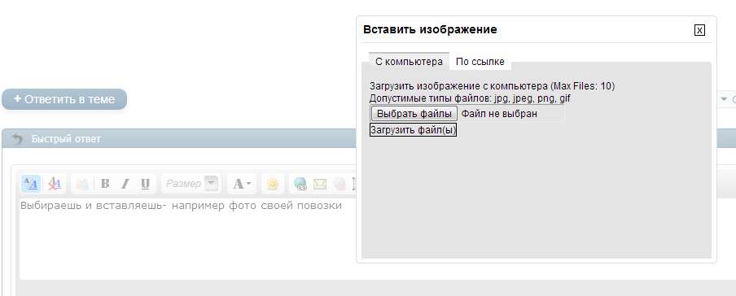Click the Ответить в теме button
Screen dimensions: 736x296
coord(64,99)
